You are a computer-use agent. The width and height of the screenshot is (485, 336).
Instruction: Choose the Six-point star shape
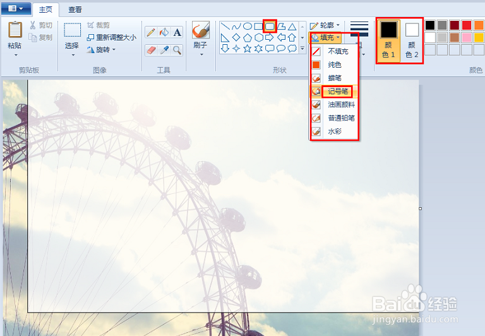click(x=258, y=48)
